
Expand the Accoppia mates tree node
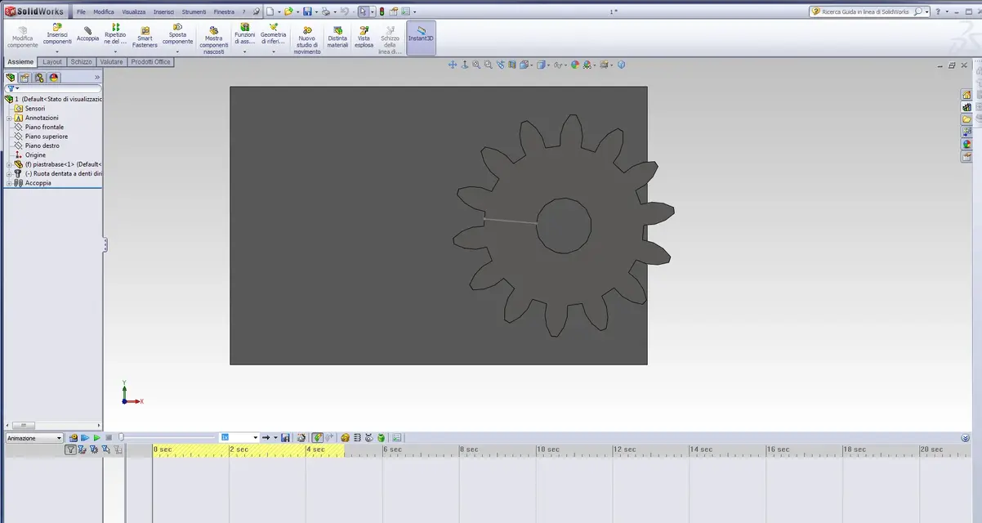coord(9,183)
